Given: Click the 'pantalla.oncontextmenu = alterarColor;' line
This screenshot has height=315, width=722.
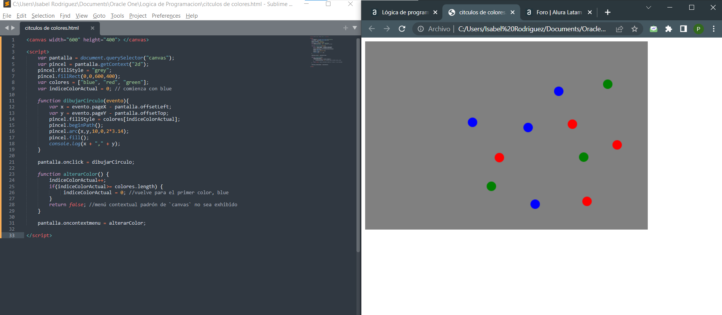Looking at the screenshot, I should click(x=92, y=223).
